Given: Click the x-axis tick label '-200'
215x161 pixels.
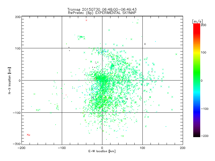Looking at the screenshot, I should (x=21, y=148).
